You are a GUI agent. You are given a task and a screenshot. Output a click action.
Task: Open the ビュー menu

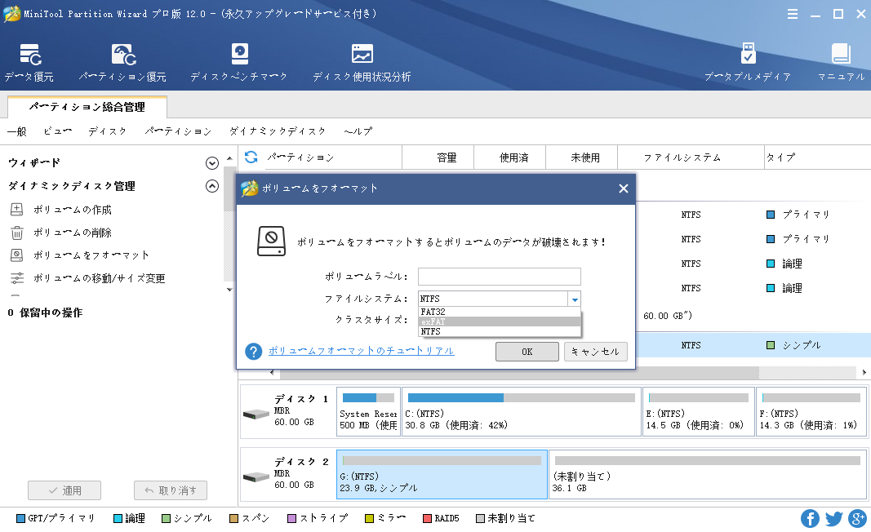[58, 131]
